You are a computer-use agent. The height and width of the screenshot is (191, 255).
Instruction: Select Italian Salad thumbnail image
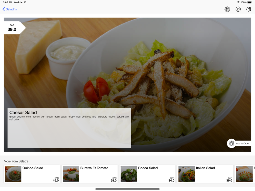click(x=187, y=174)
